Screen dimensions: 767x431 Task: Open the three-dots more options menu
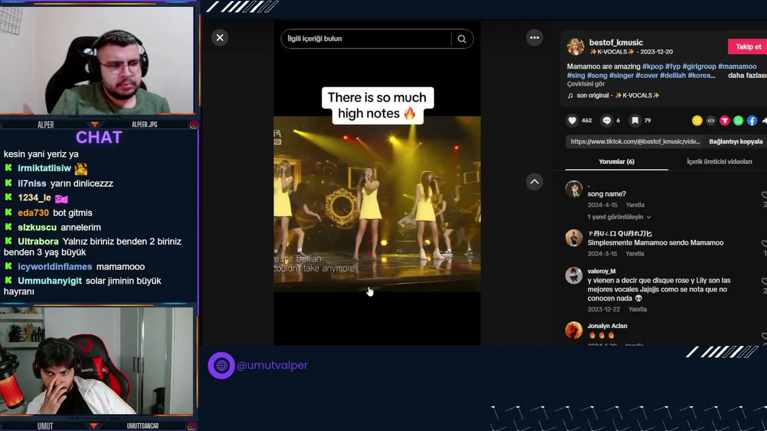[535, 38]
